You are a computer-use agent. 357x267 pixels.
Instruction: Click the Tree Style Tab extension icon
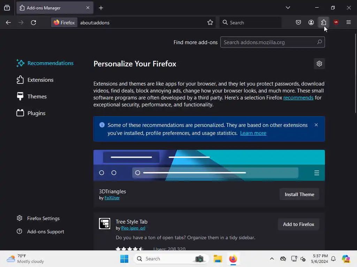point(105,224)
